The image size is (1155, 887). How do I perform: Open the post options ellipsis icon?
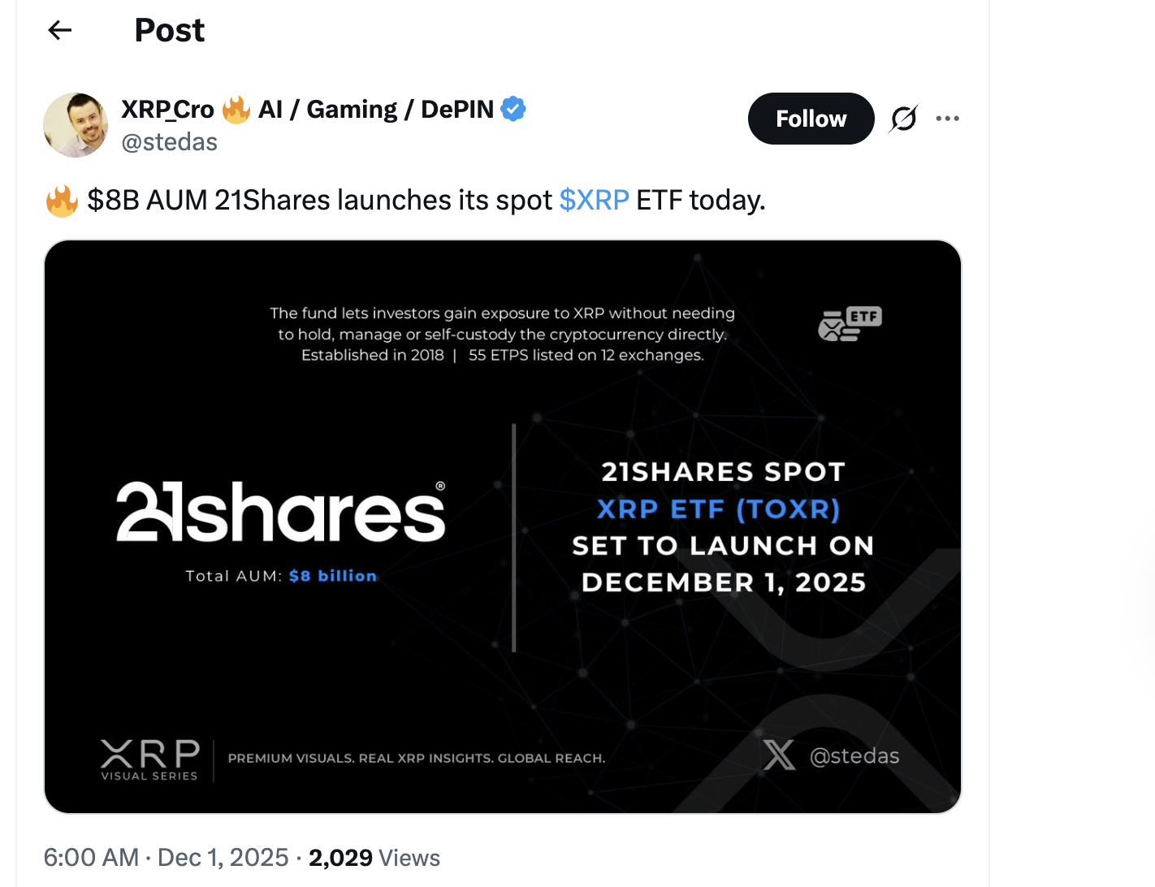coord(948,118)
